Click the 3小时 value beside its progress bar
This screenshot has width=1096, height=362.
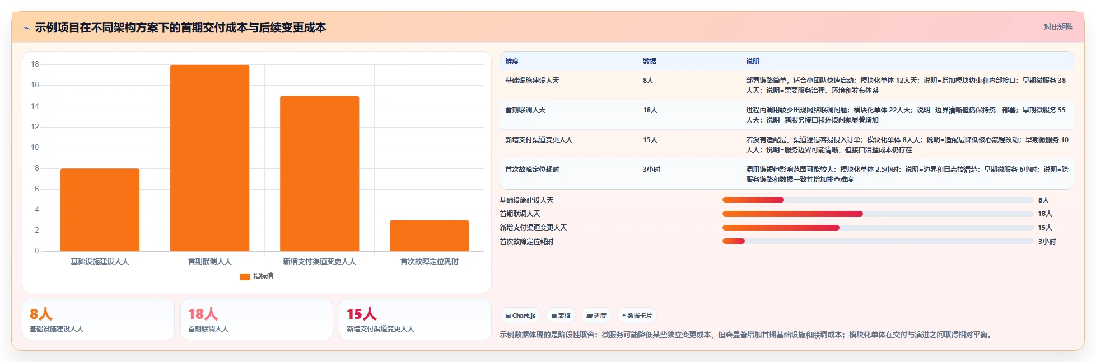pos(1047,242)
